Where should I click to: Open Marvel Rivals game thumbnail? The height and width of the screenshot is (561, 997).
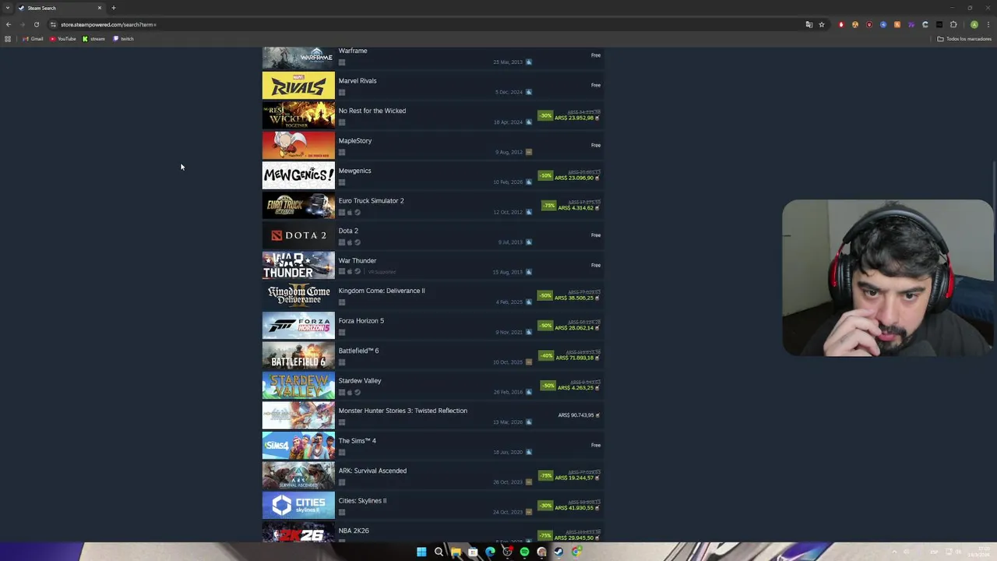[298, 86]
